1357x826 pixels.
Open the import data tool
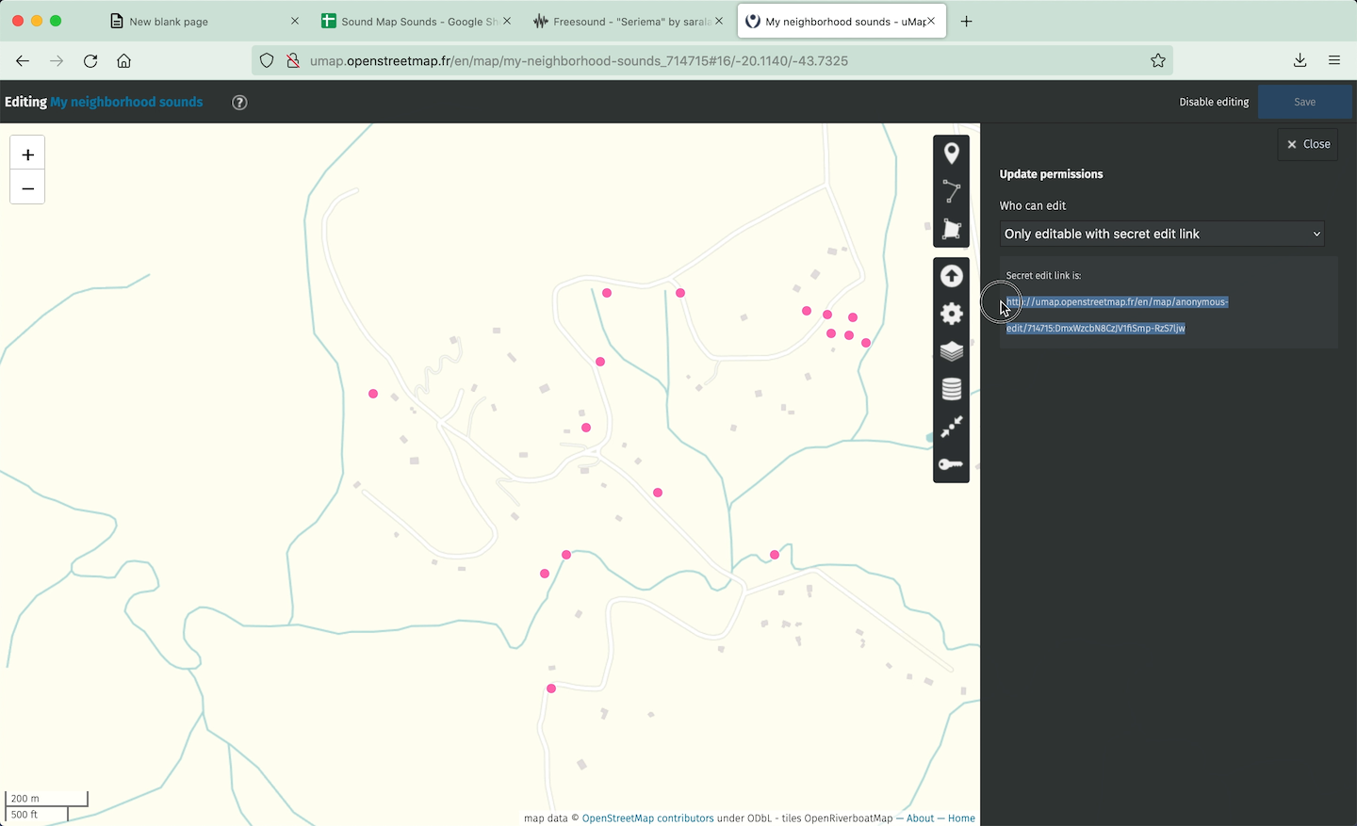click(951, 276)
